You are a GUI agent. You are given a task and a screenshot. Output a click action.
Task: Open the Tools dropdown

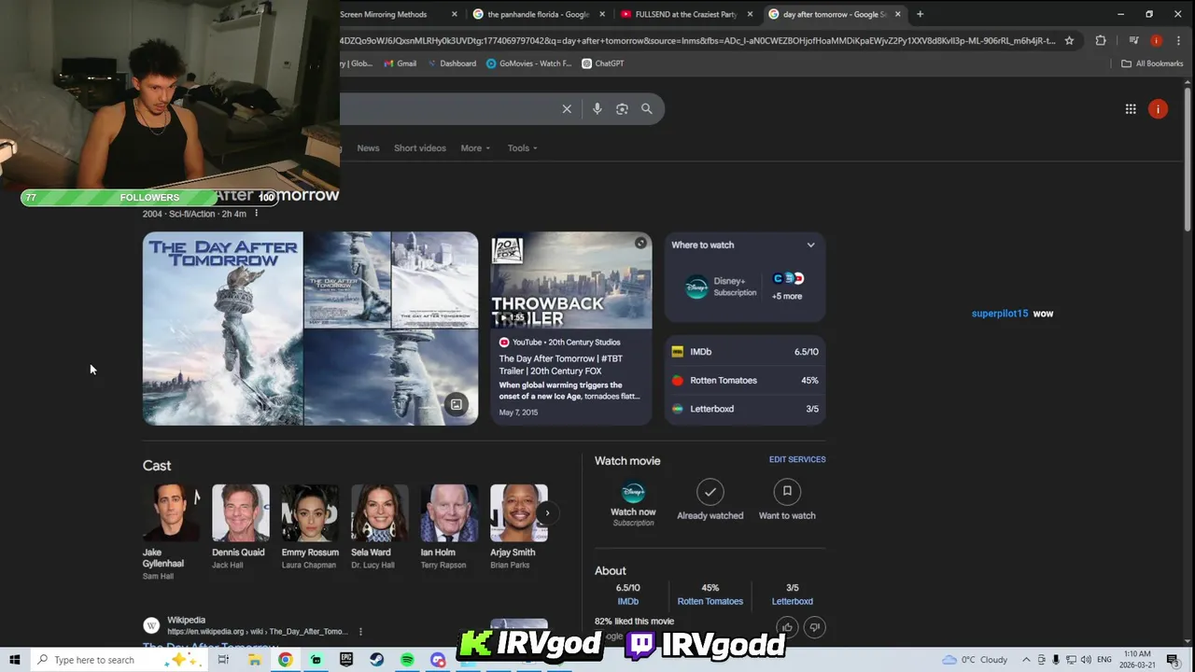pyautogui.click(x=522, y=147)
